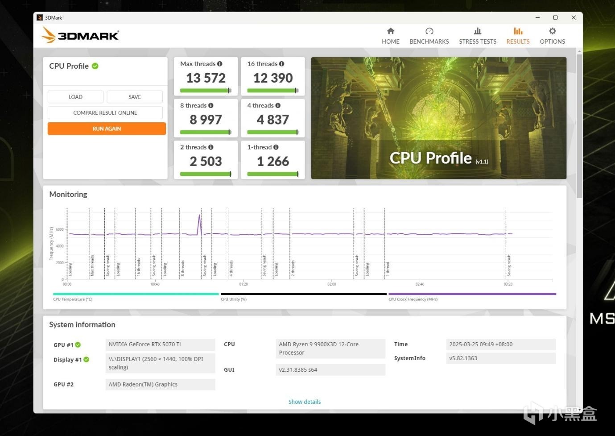
Task: Click the 1-thread score progress bar
Action: [273, 174]
